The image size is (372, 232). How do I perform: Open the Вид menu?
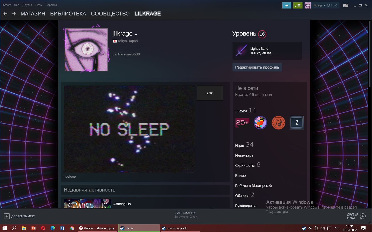tap(17, 5)
